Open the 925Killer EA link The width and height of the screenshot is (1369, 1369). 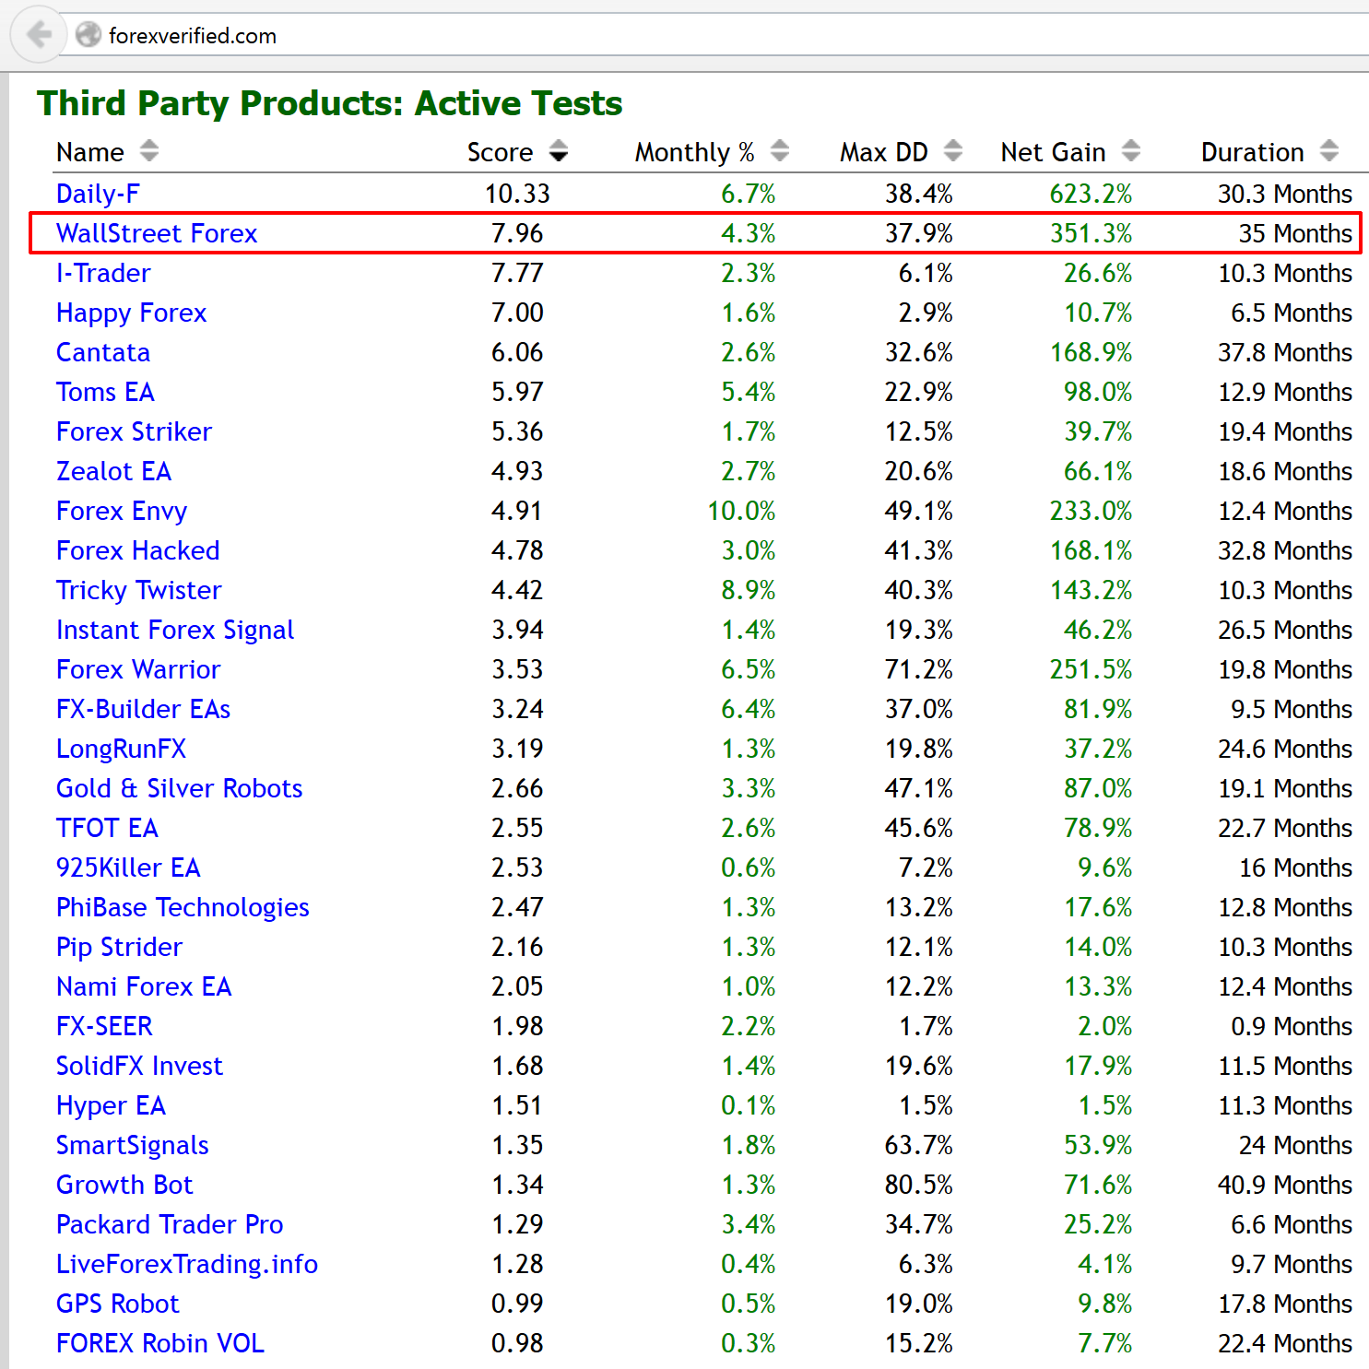tap(128, 867)
